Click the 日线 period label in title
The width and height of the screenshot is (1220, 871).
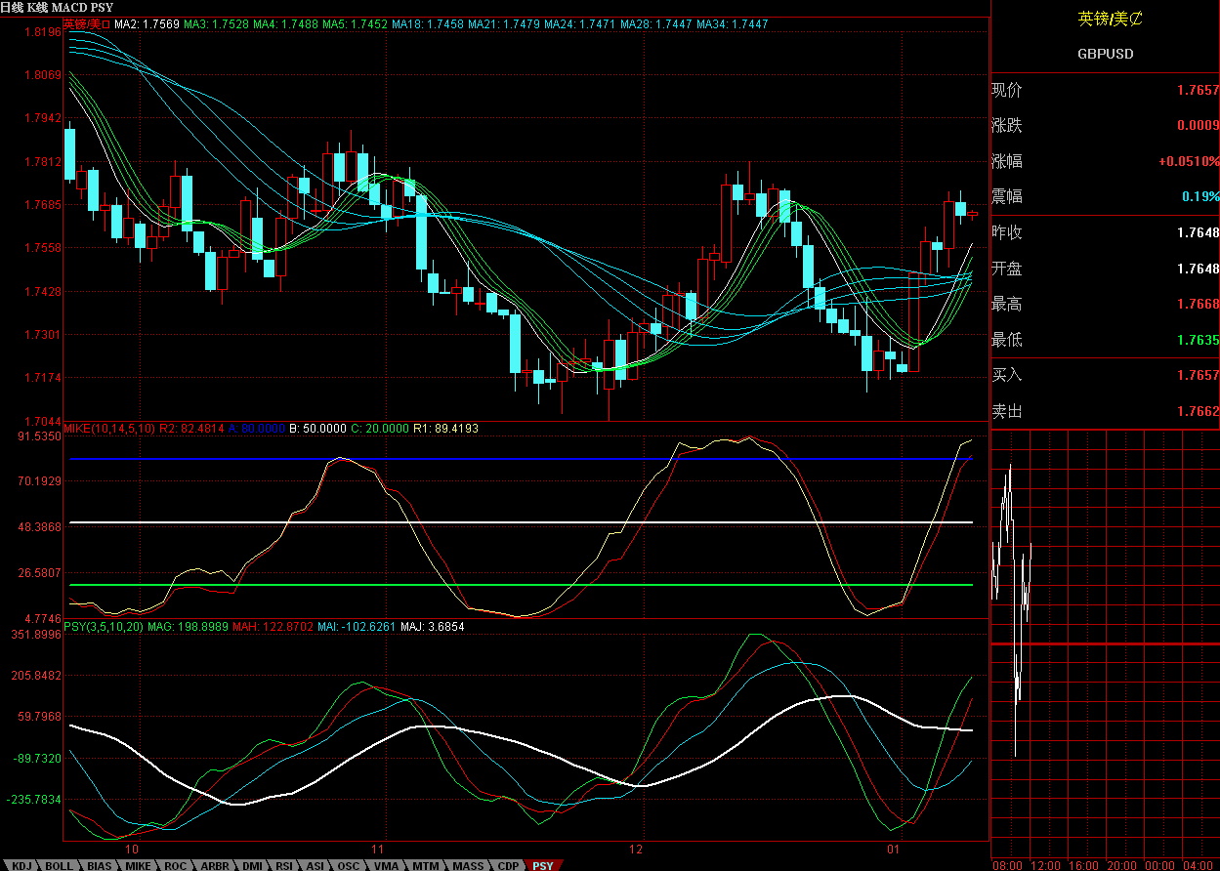14,8
